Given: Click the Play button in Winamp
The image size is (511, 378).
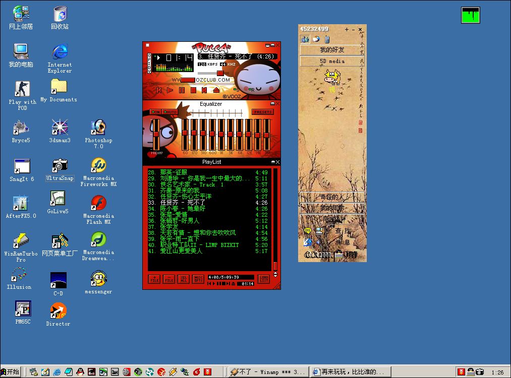Looking at the screenshot, I should coord(170,90).
